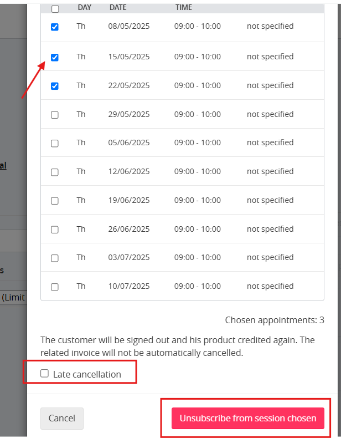Uncheck the 08/05/2025 appointment checkbox
The width and height of the screenshot is (341, 438).
(55, 27)
